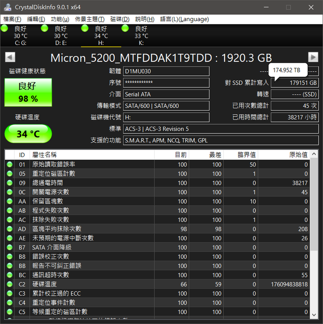Click the 179151 GB total writes value
Screen dimensions: 323x324
295,83
